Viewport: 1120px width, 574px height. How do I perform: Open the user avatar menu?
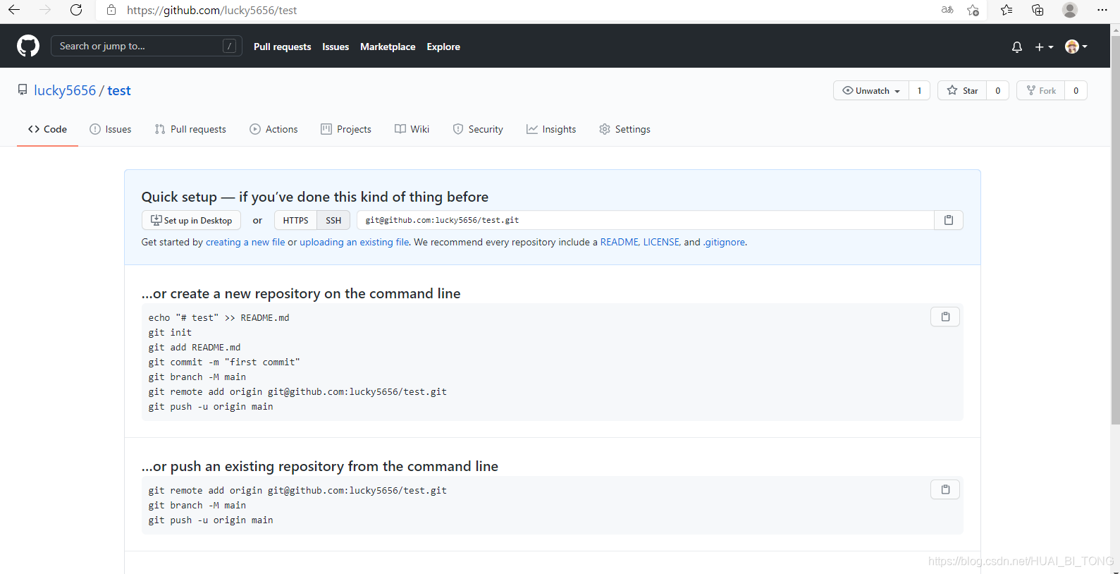1076,47
